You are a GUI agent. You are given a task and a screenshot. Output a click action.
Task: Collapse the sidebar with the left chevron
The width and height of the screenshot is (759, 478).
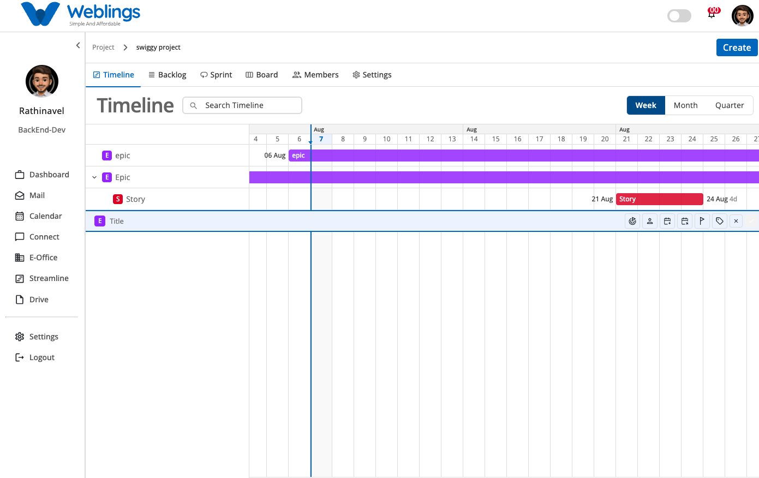[x=78, y=45]
